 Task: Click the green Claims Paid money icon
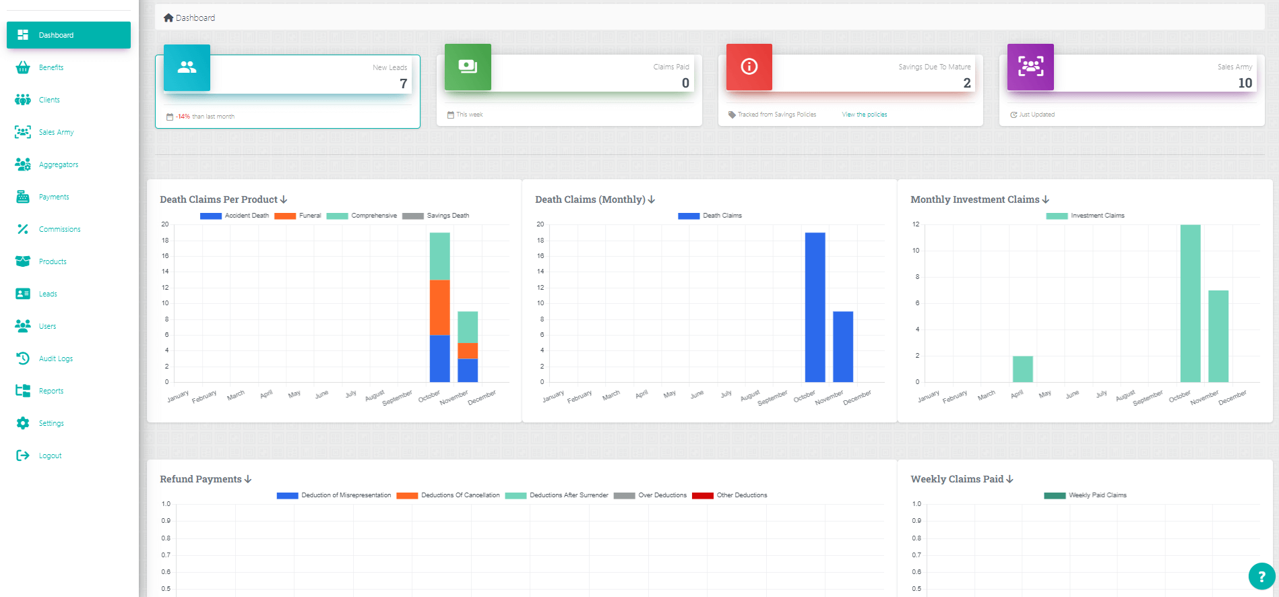468,67
